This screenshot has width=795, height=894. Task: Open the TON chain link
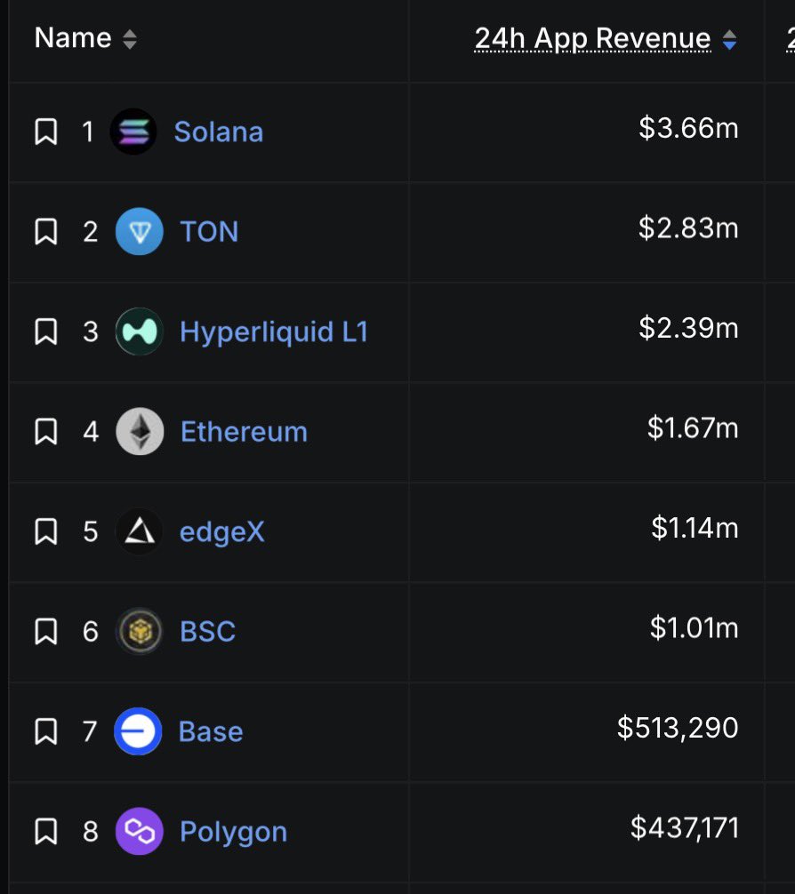pyautogui.click(x=210, y=232)
